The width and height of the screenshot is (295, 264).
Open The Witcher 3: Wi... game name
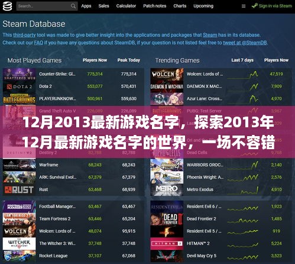pos(57,243)
